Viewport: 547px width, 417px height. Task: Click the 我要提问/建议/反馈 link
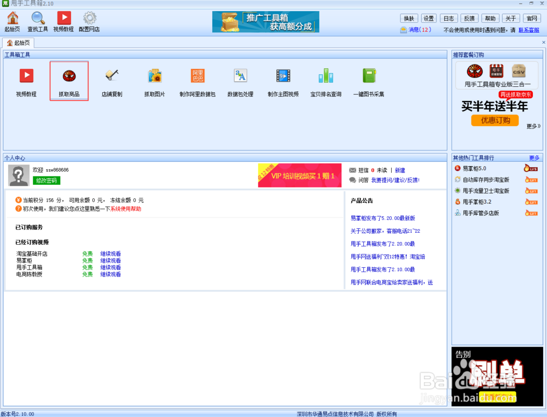[x=395, y=180]
